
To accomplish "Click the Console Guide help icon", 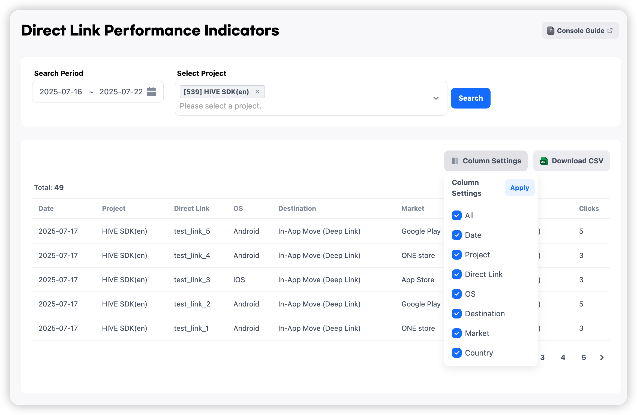I will [551, 31].
